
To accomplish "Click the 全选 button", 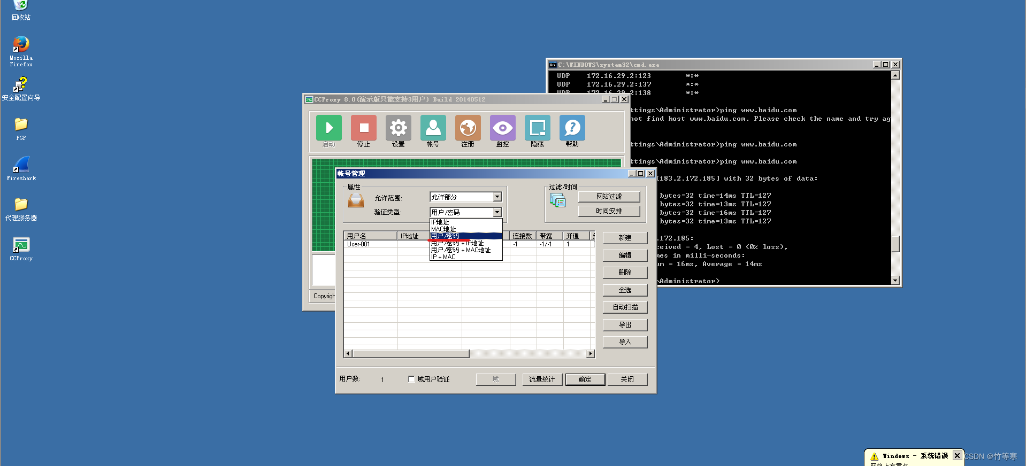I will 625,290.
